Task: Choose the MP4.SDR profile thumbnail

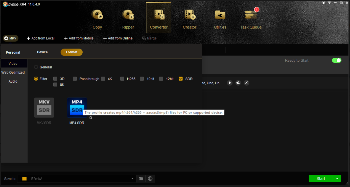Action: [x=77, y=107]
